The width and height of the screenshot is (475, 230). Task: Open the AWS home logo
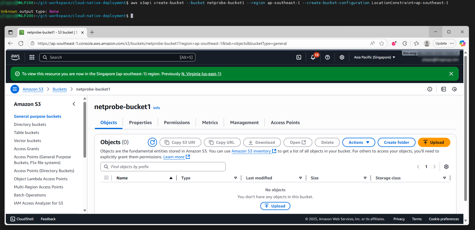15,57
